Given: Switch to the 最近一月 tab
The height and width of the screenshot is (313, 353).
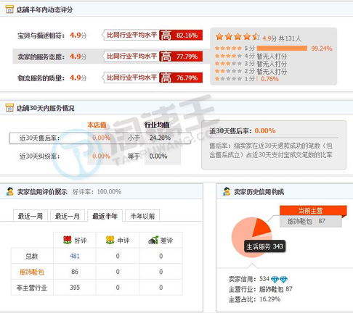Looking at the screenshot, I should (x=68, y=216).
